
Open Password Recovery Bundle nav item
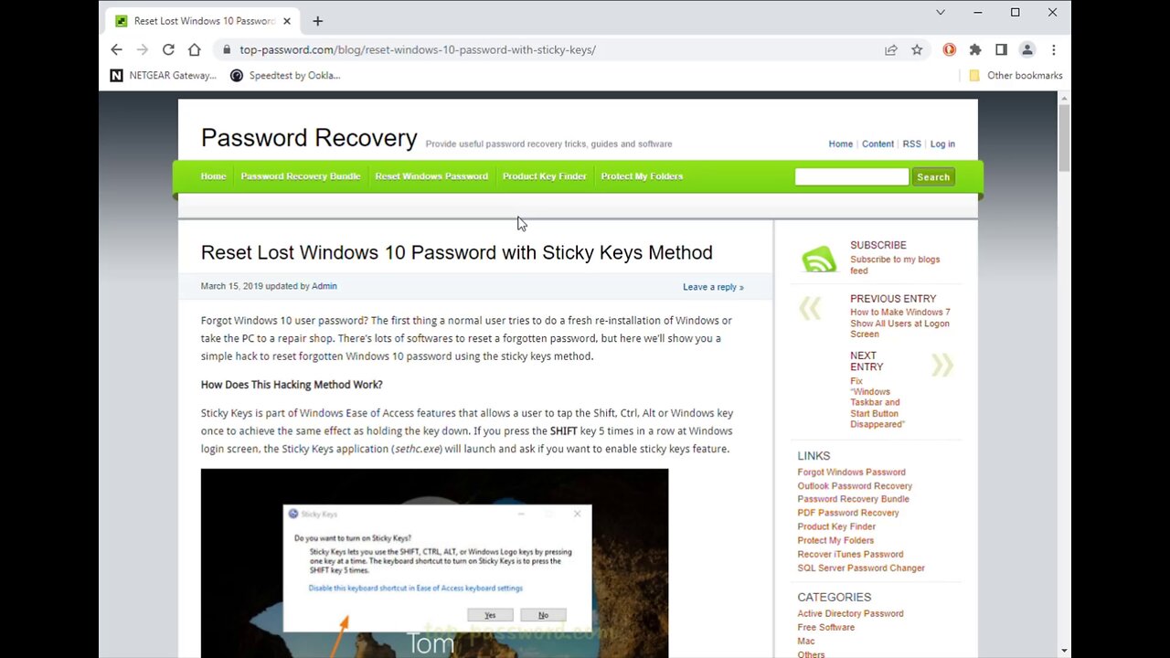coord(301,176)
